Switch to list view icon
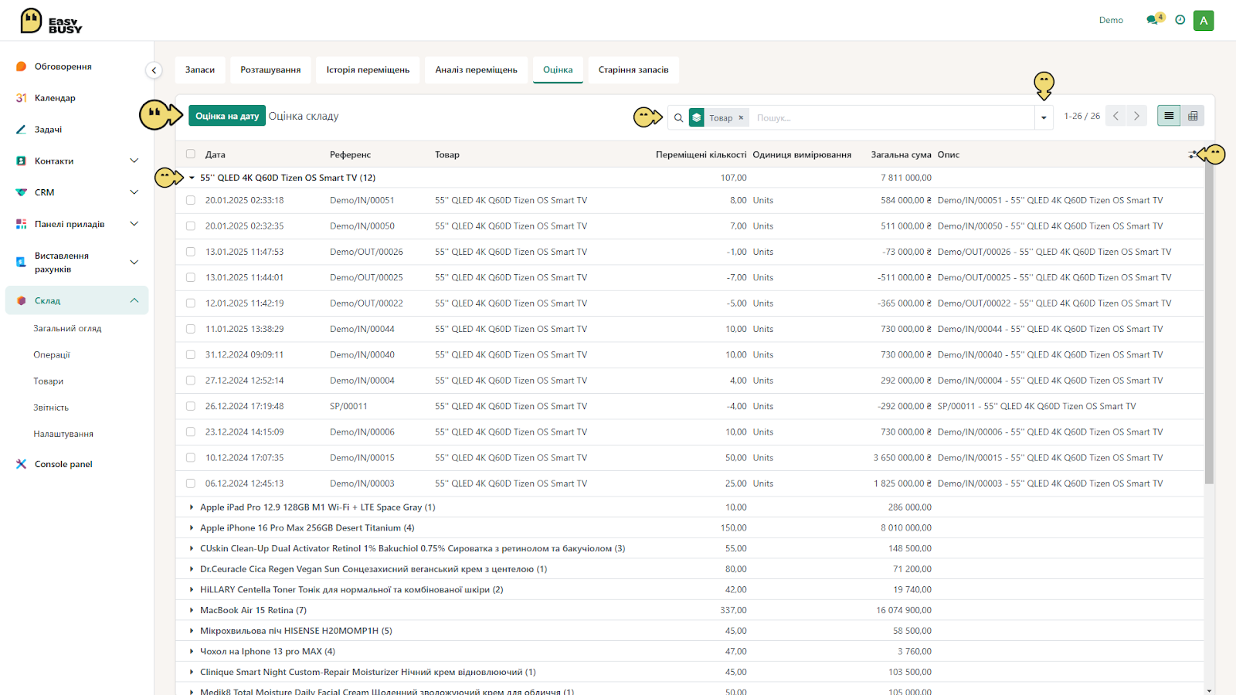Viewport: 1236px width, 695px height. tap(1169, 116)
